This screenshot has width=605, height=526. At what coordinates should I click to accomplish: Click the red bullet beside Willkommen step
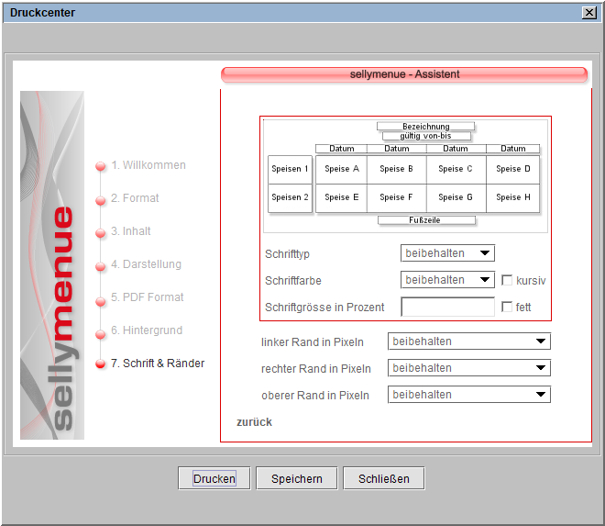coord(101,167)
